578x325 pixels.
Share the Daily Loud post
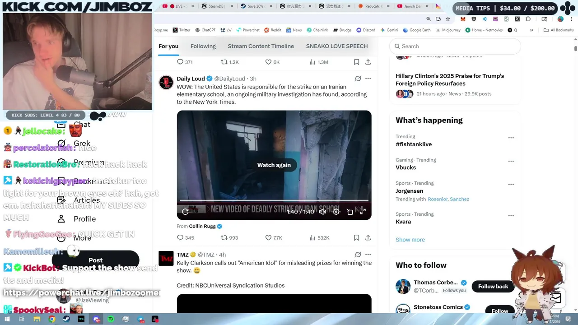[368, 237]
